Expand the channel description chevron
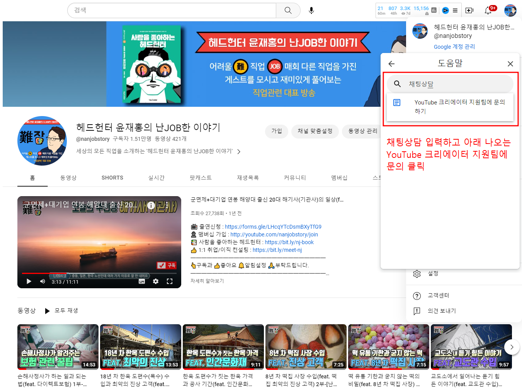522x390 pixels. (x=239, y=152)
